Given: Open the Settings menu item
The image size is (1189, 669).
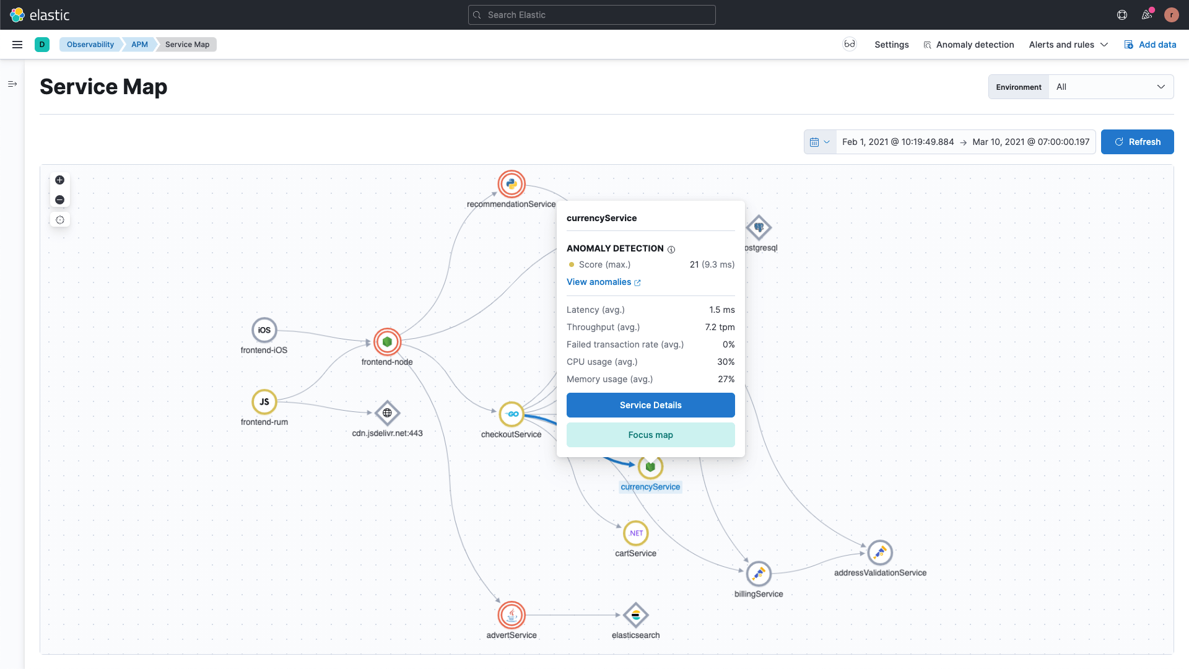Looking at the screenshot, I should [892, 45].
